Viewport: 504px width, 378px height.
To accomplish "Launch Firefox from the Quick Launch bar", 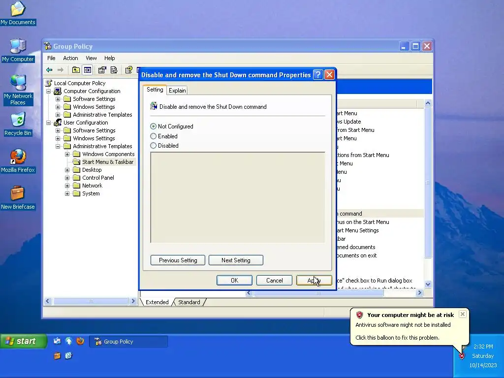I will pos(80,341).
